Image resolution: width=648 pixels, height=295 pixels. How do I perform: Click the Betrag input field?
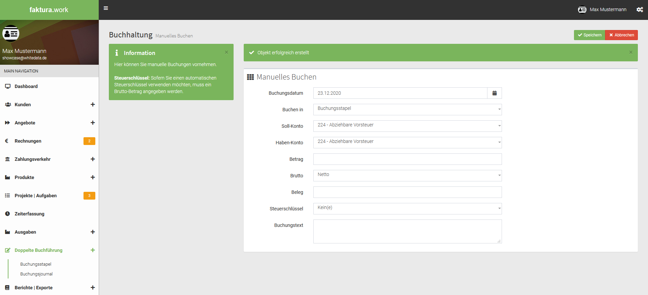tap(407, 159)
